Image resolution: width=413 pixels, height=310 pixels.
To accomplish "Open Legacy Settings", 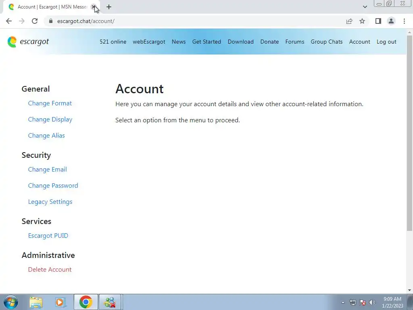I will pos(50,202).
